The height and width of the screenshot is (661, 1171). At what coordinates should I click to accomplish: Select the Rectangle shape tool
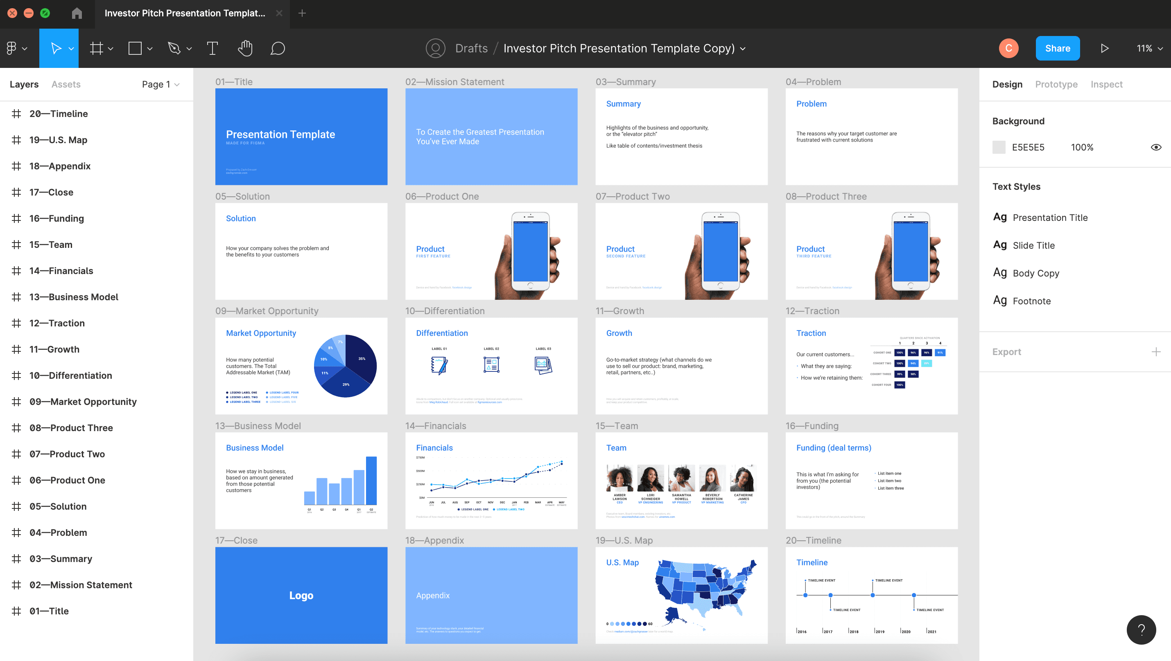coord(135,48)
